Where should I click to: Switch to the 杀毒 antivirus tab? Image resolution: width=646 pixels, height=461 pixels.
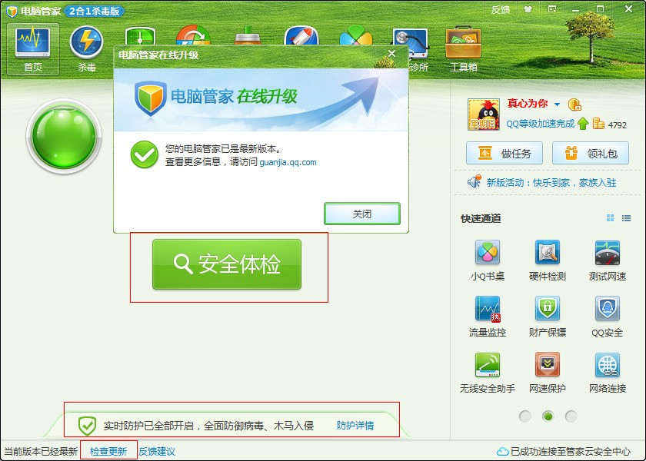pos(86,48)
